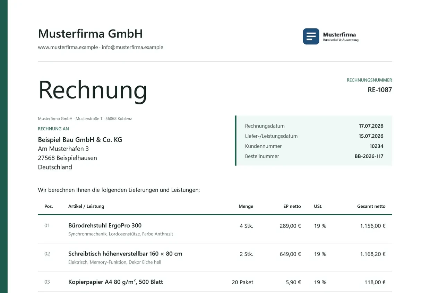Click the 'Kundennummer' label
This screenshot has width=430, height=293.
click(x=263, y=146)
